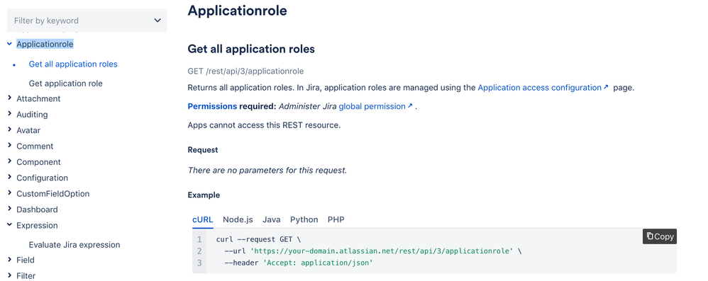Select CustomFieldOption in the sidebar
708x281 pixels.
pyautogui.click(x=52, y=194)
